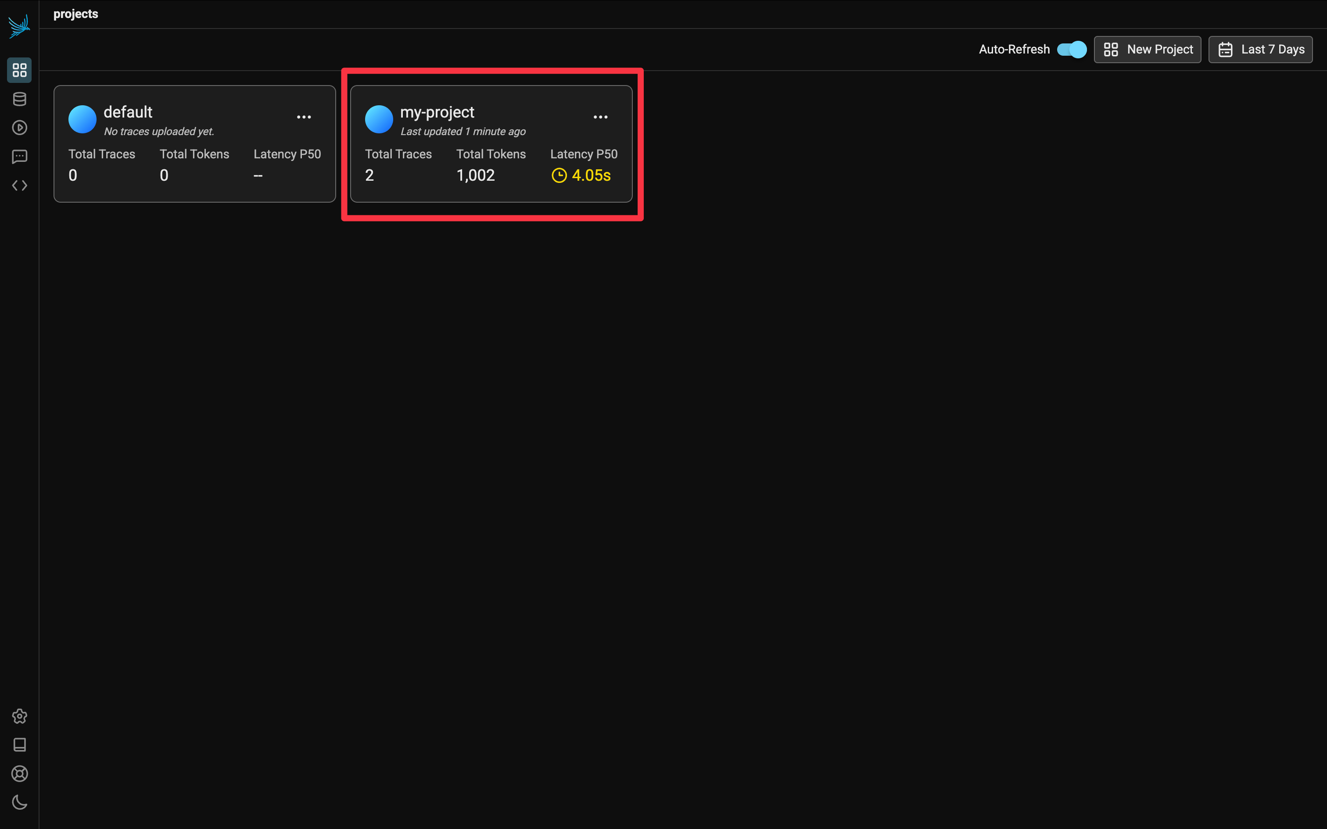
Task: Open the Last 7 Days time range dropdown
Action: [x=1260, y=49]
